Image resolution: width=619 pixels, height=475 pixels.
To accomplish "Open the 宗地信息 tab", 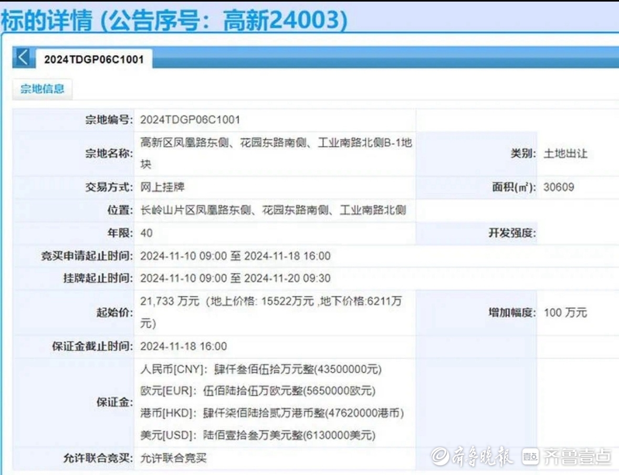I will [x=42, y=89].
